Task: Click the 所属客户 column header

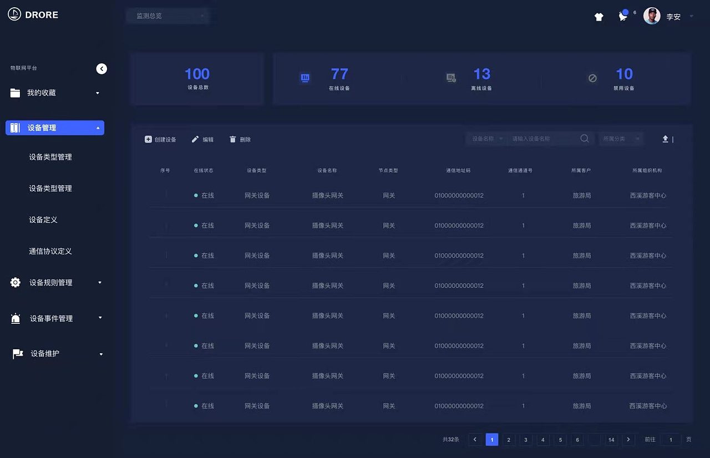Action: pyautogui.click(x=581, y=171)
